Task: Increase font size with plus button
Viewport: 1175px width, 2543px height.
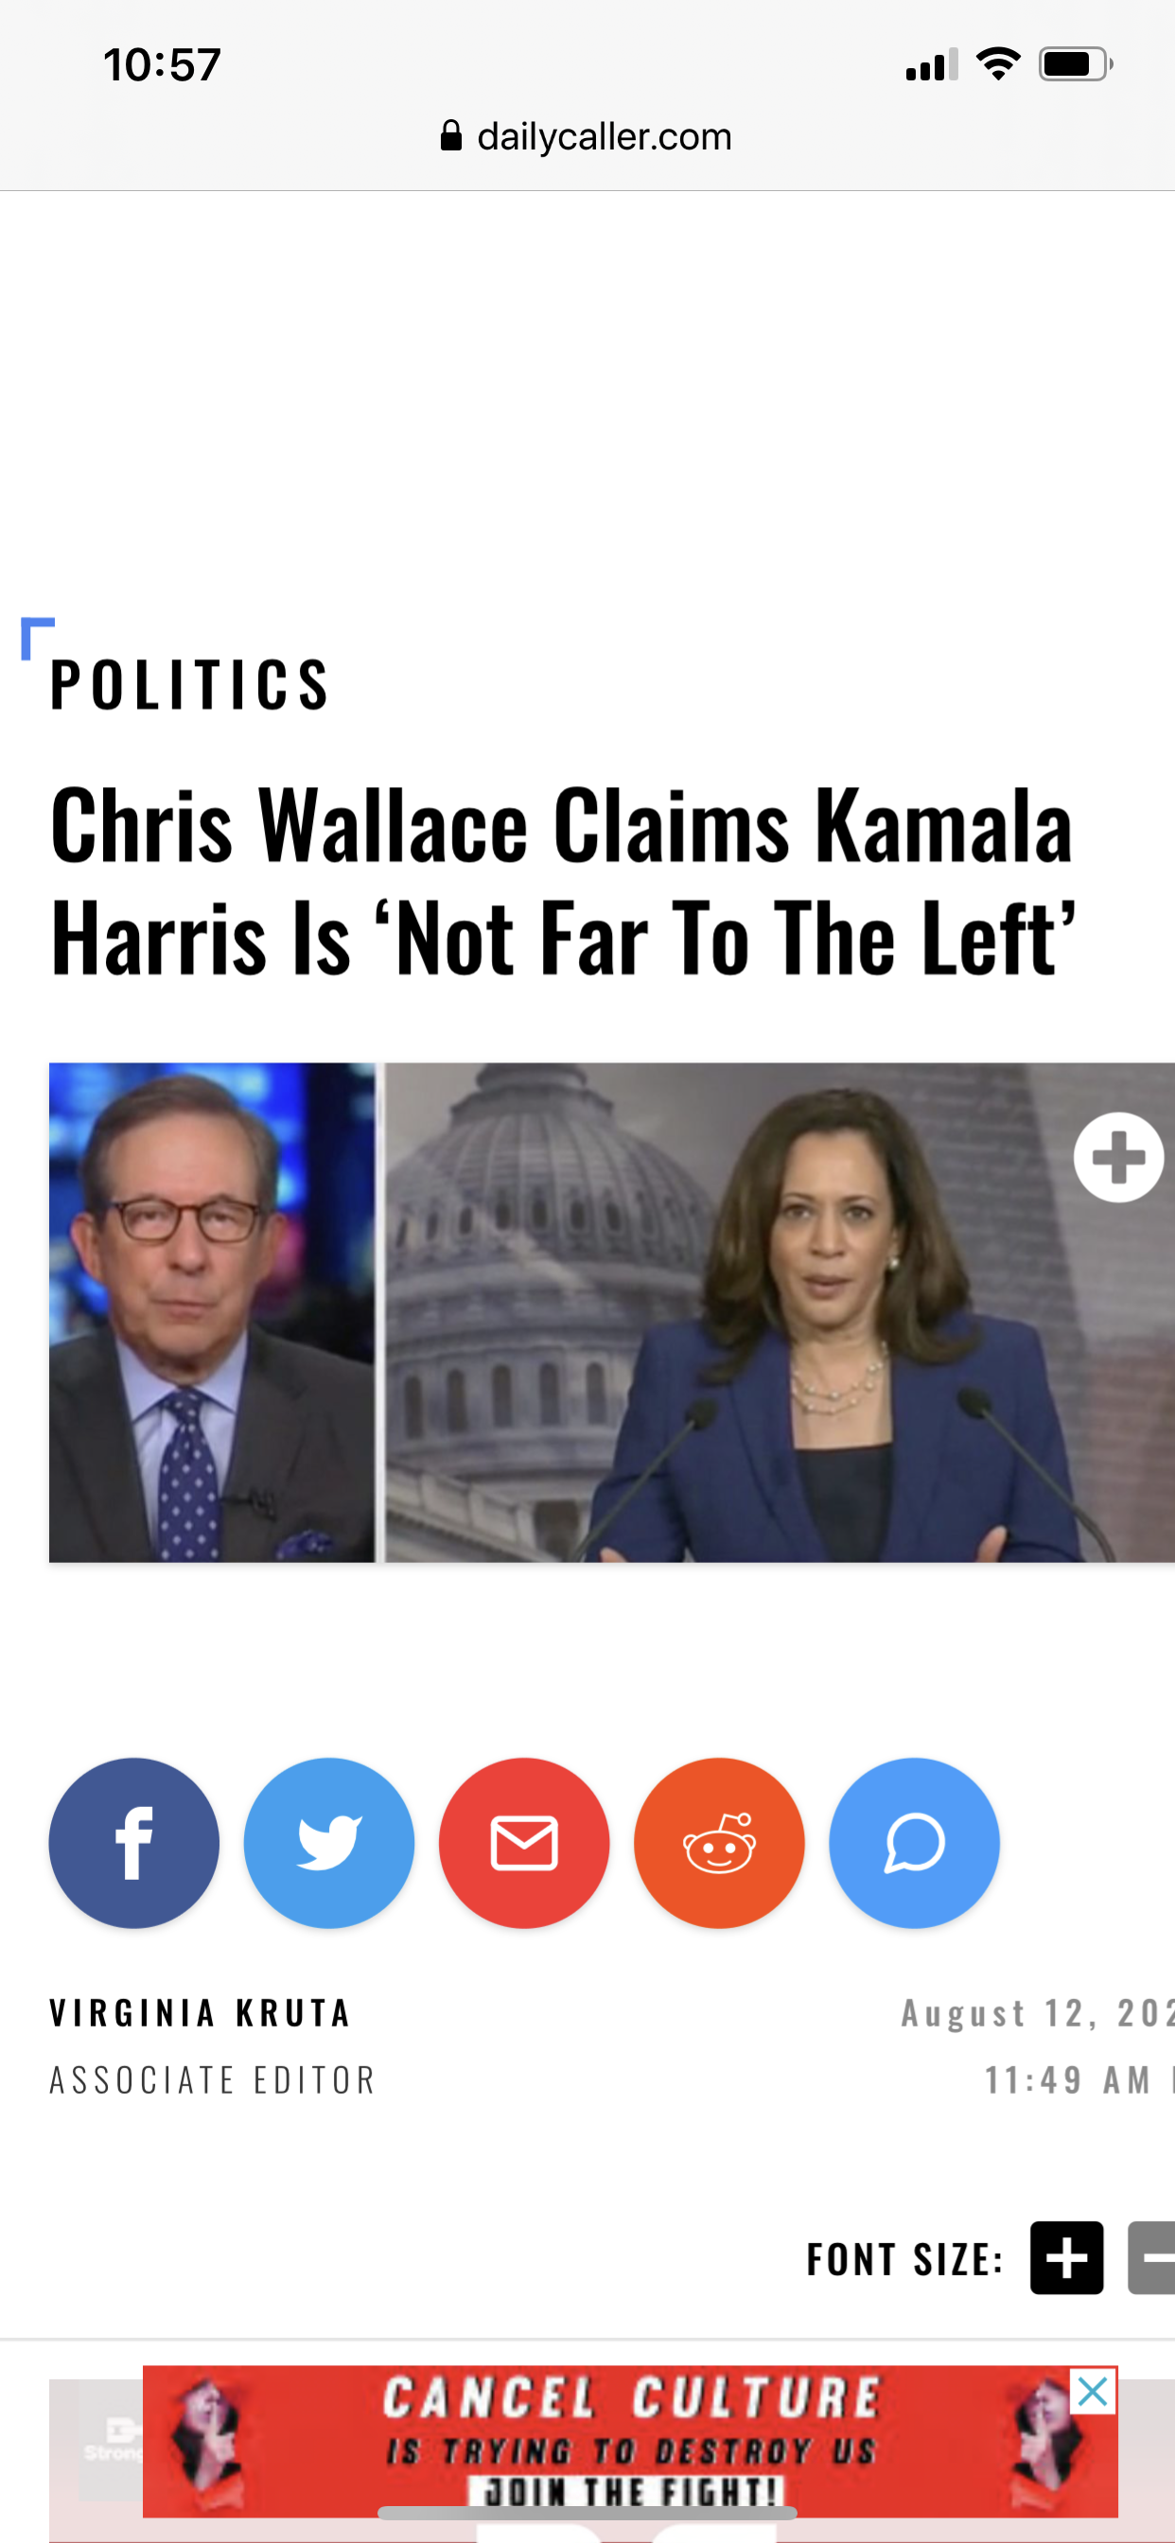Action: 1066,2257
